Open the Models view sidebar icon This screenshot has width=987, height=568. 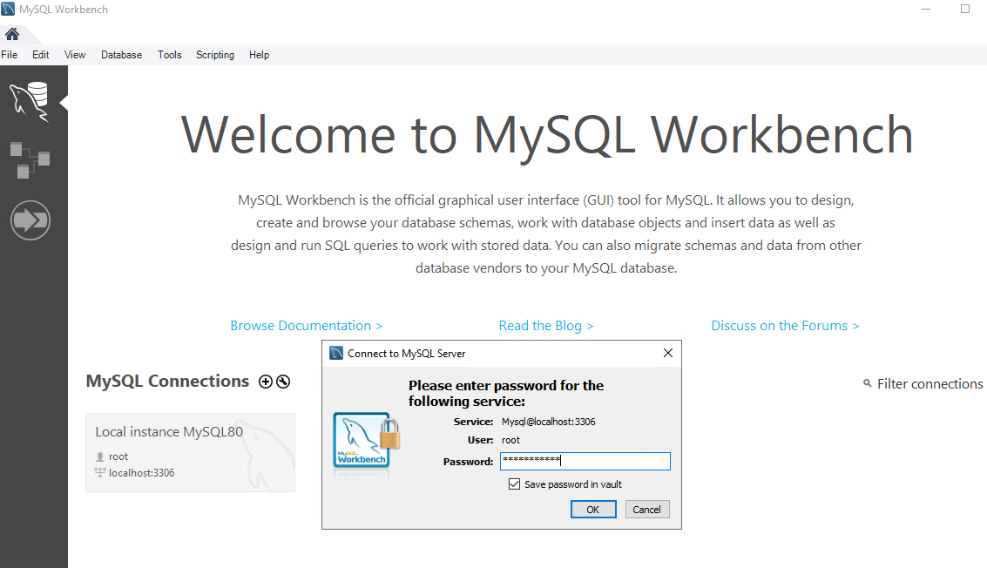click(30, 160)
